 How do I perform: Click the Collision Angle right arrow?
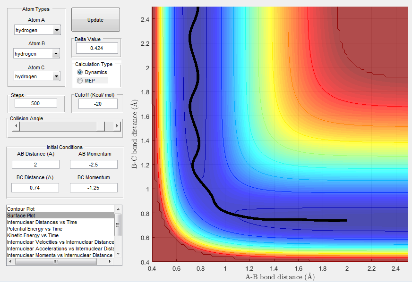117,126
